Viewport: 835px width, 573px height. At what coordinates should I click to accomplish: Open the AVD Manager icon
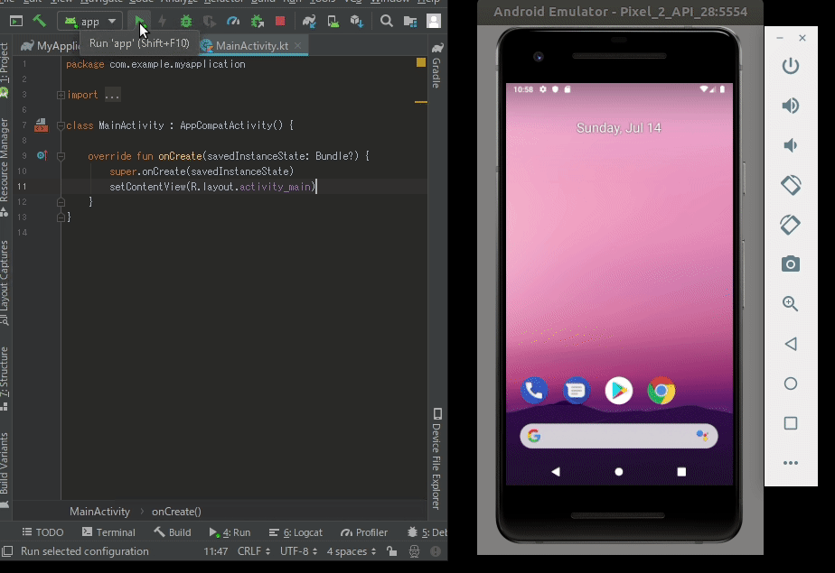(333, 22)
